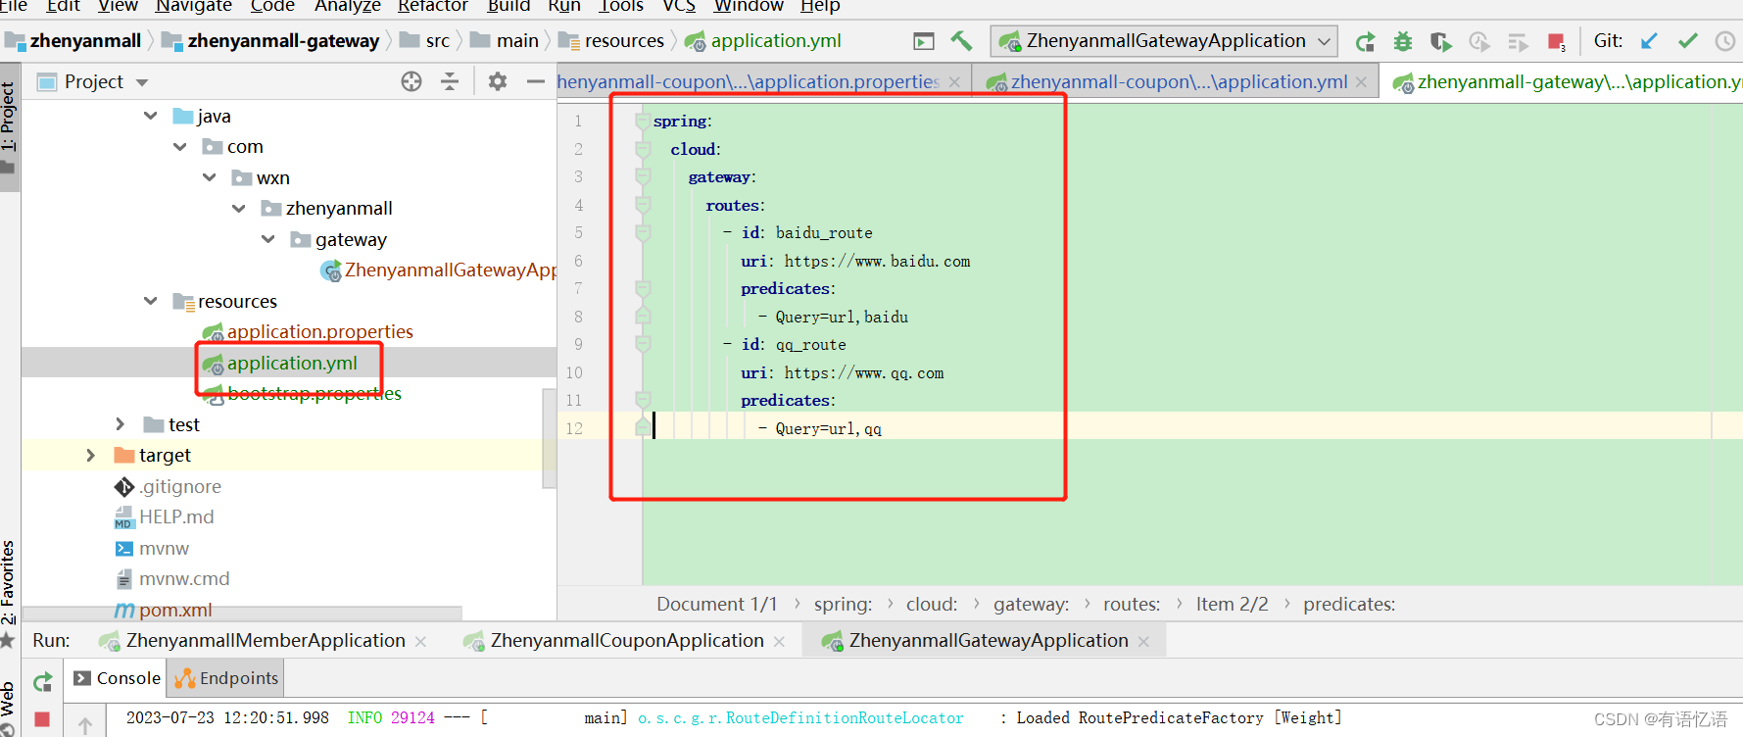Open the Navigate menu
The width and height of the screenshot is (1743, 737).
click(x=193, y=6)
